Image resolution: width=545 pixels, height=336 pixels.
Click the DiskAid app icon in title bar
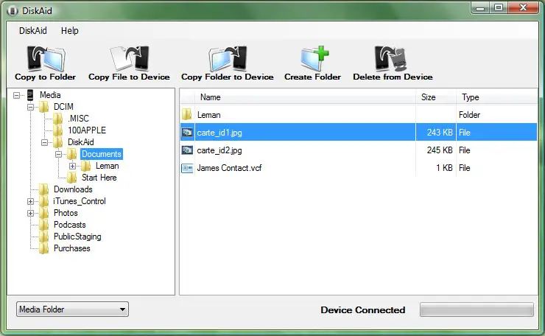(x=13, y=11)
